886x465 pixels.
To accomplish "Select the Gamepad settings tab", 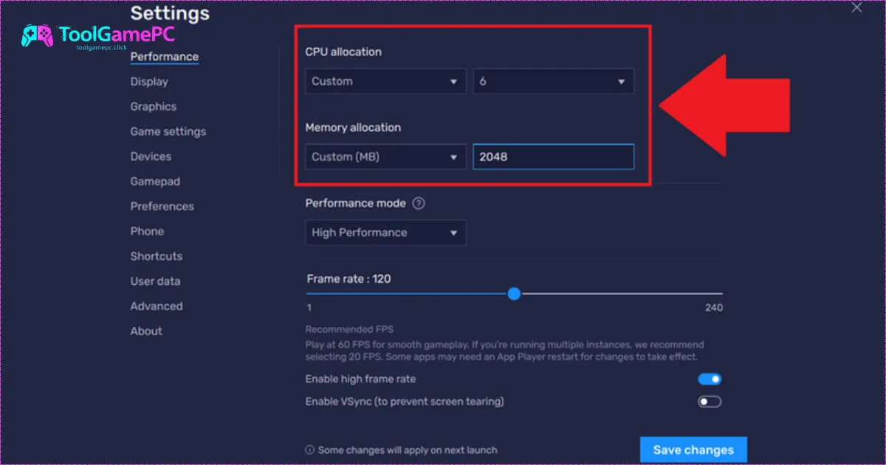I will (155, 182).
